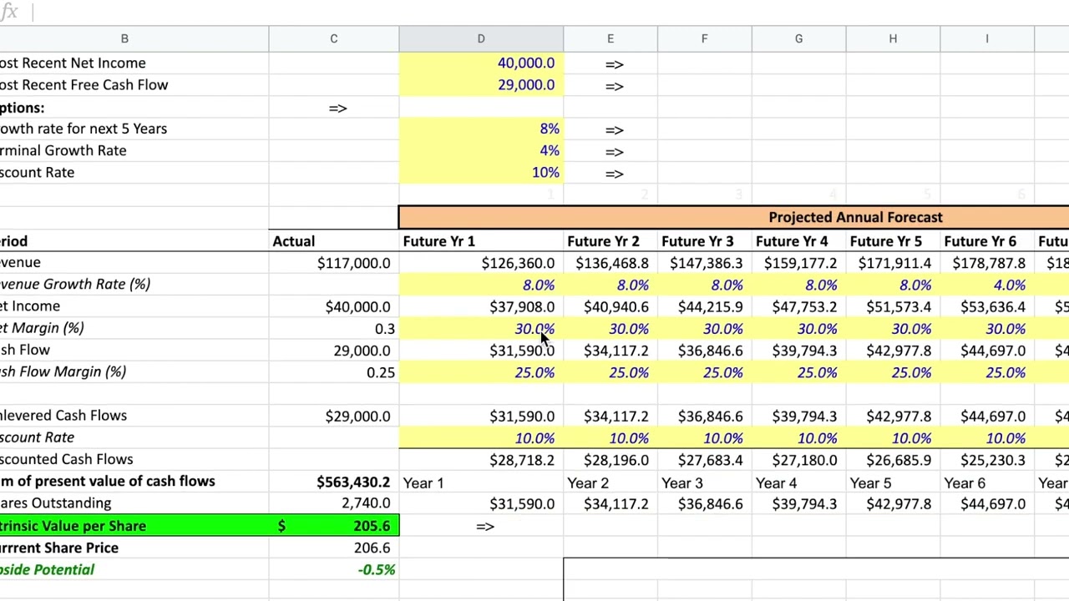The width and height of the screenshot is (1069, 601).
Task: Select net margin 0.3 in Actual column
Action: 333,329
